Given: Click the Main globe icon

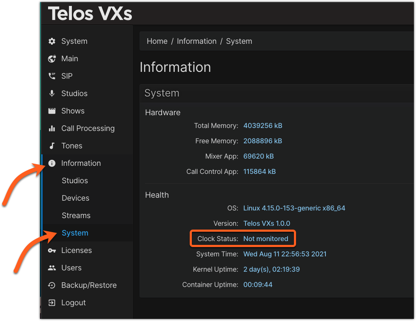Looking at the screenshot, I should pos(52,59).
